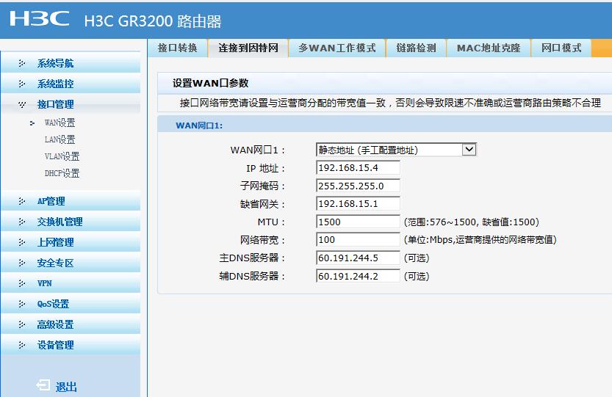Open the 系统导航 menu section

coord(71,63)
